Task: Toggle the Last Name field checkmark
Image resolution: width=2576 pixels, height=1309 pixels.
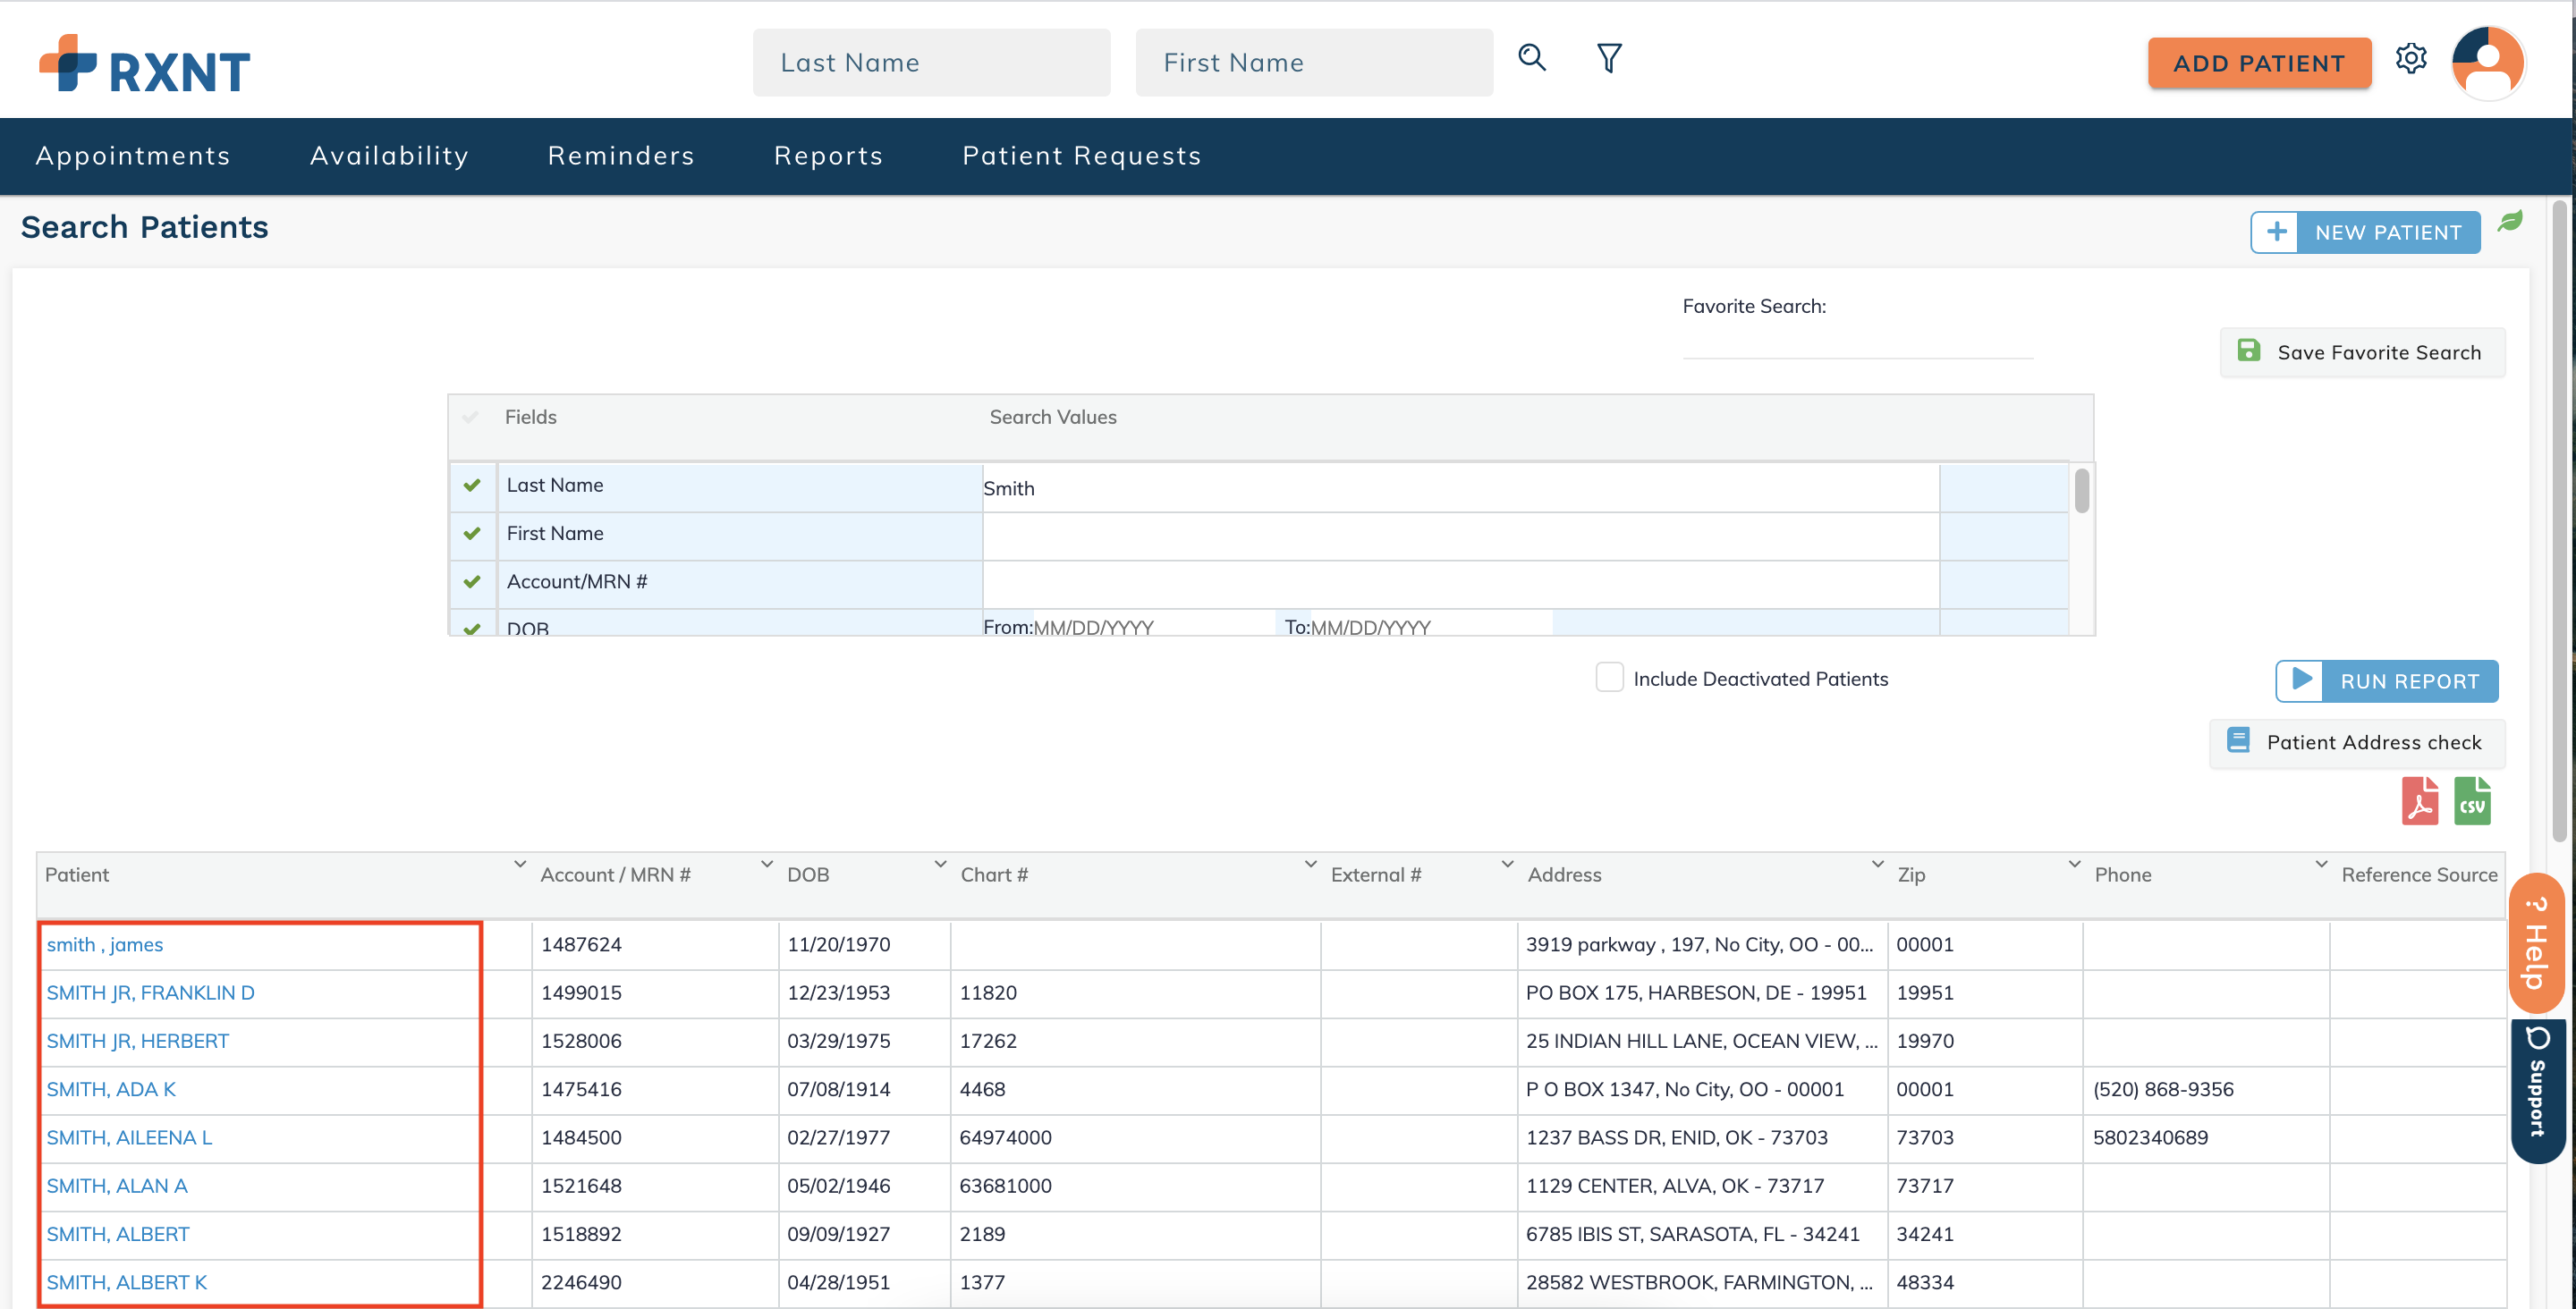Action: click(472, 485)
